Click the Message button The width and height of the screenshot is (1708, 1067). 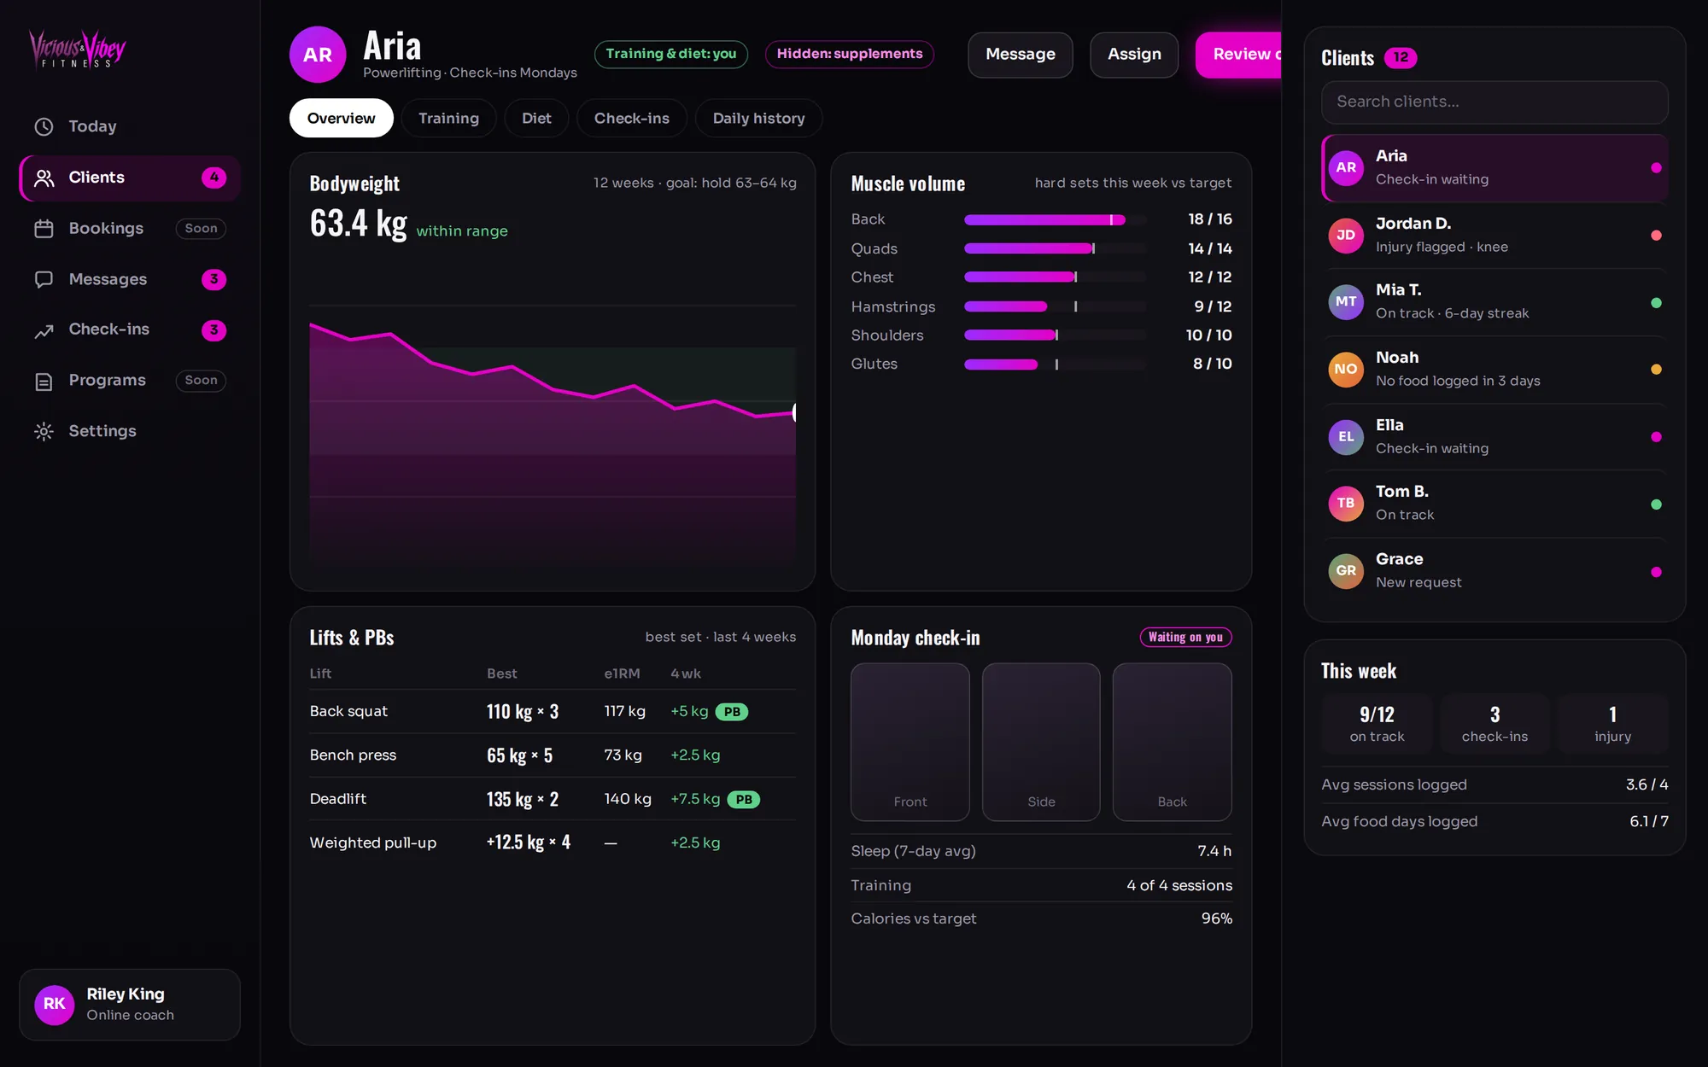click(1020, 55)
